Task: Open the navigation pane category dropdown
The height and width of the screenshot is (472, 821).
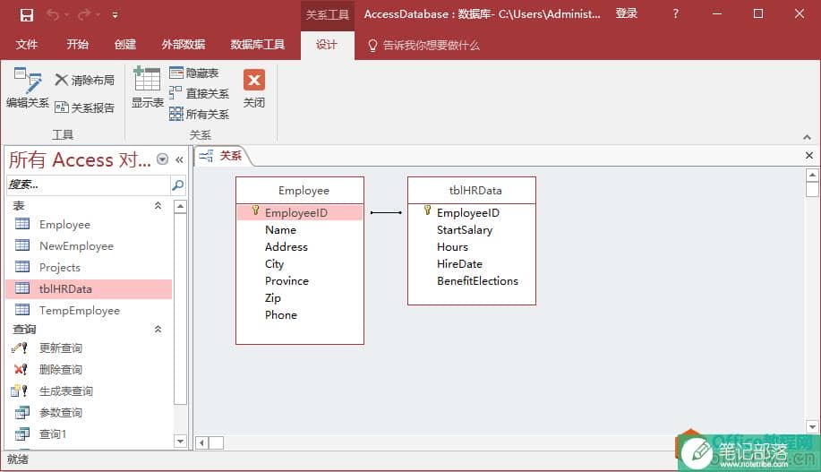Action: pos(163,159)
